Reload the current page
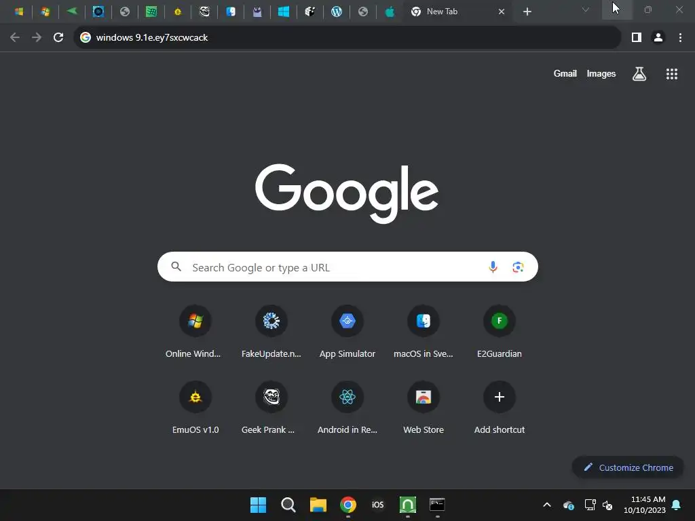The width and height of the screenshot is (695, 521). coord(58,38)
